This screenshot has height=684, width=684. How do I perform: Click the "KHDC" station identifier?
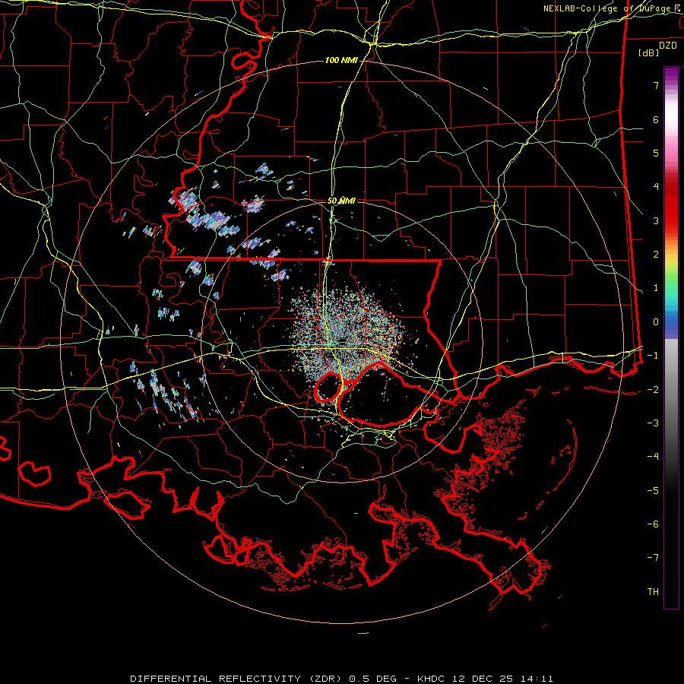click(x=431, y=679)
